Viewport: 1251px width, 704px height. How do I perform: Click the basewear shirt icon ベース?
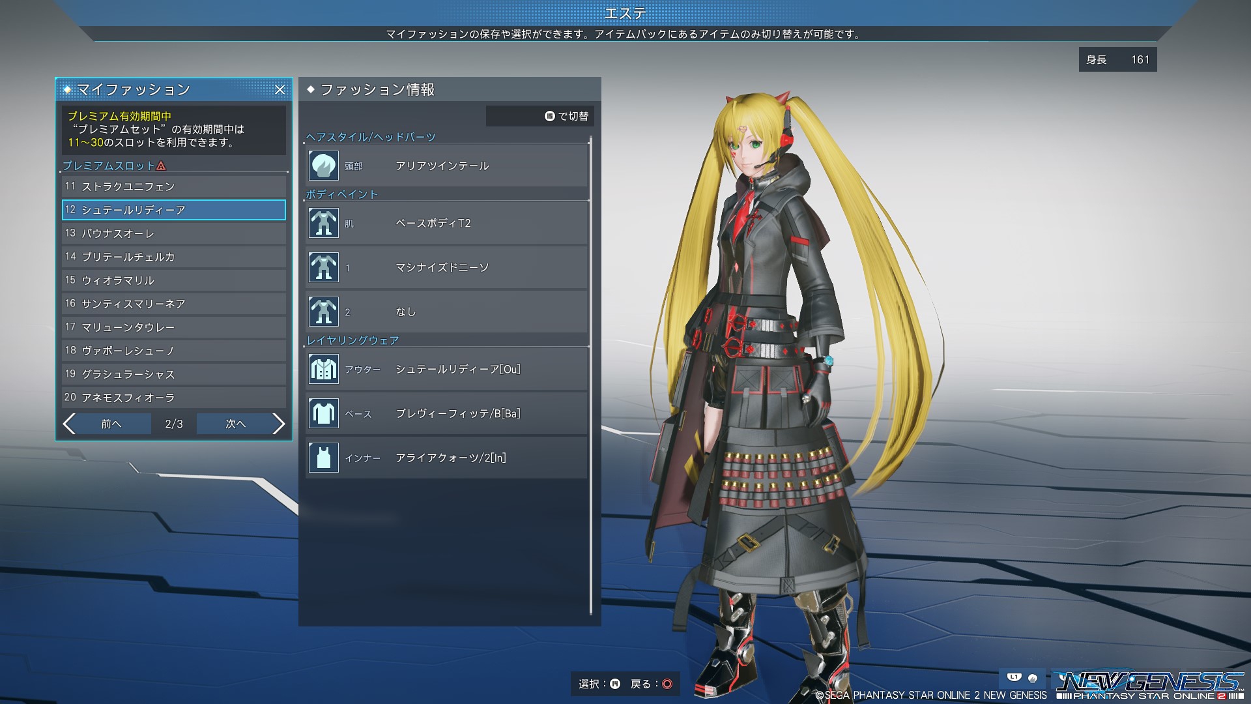tap(323, 413)
